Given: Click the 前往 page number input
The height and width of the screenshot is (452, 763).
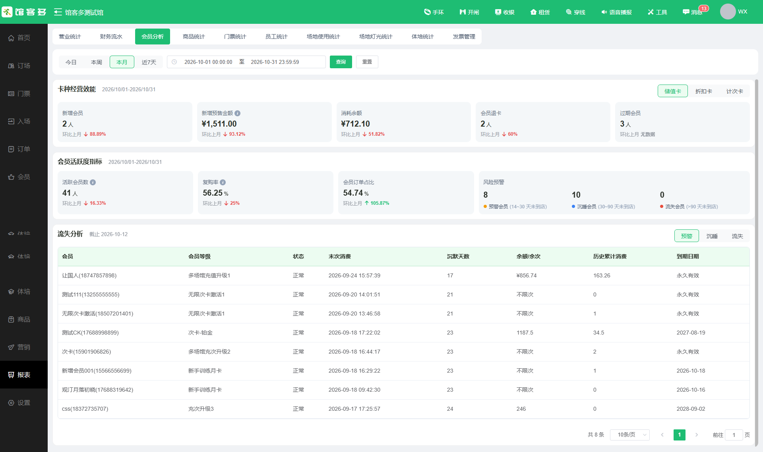Looking at the screenshot, I should (734, 435).
